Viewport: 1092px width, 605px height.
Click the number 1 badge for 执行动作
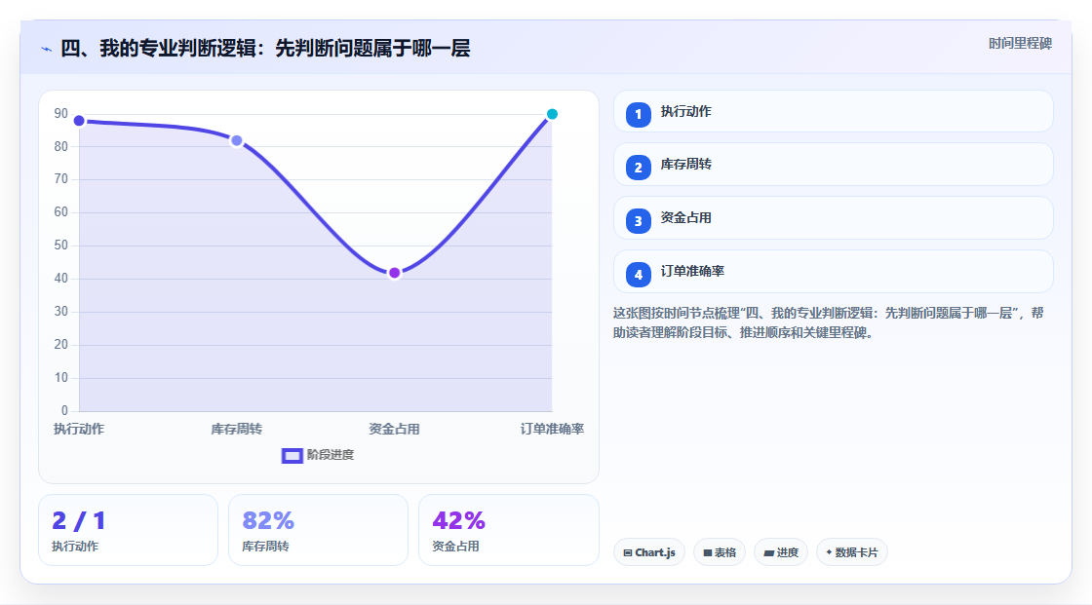pyautogui.click(x=638, y=115)
